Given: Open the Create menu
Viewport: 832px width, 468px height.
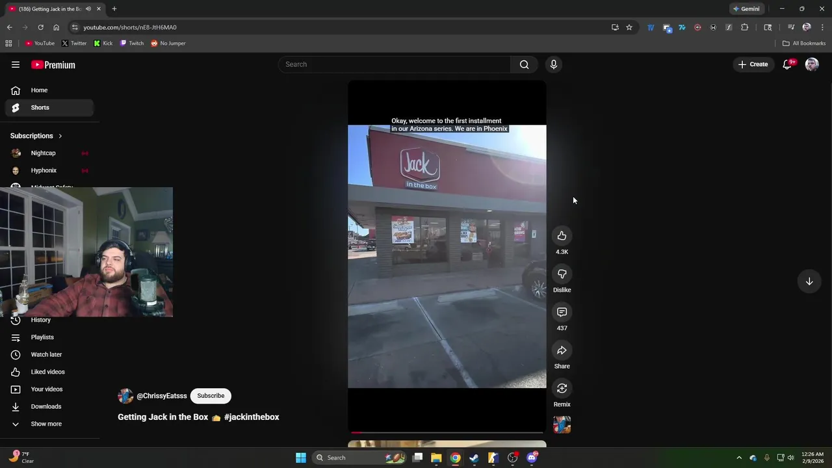Looking at the screenshot, I should (x=753, y=64).
